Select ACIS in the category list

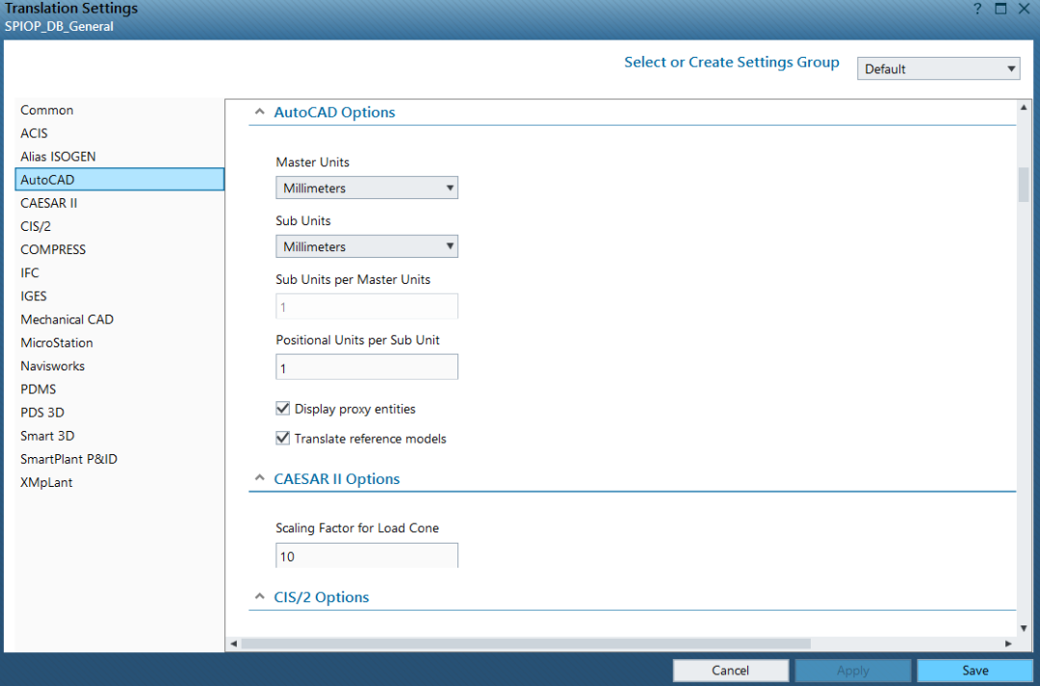coord(119,133)
